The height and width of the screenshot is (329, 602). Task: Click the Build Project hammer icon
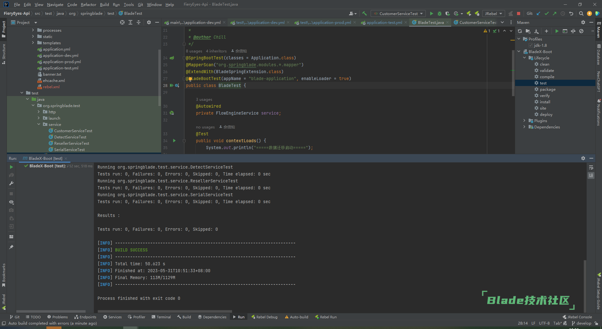pyautogui.click(x=364, y=13)
